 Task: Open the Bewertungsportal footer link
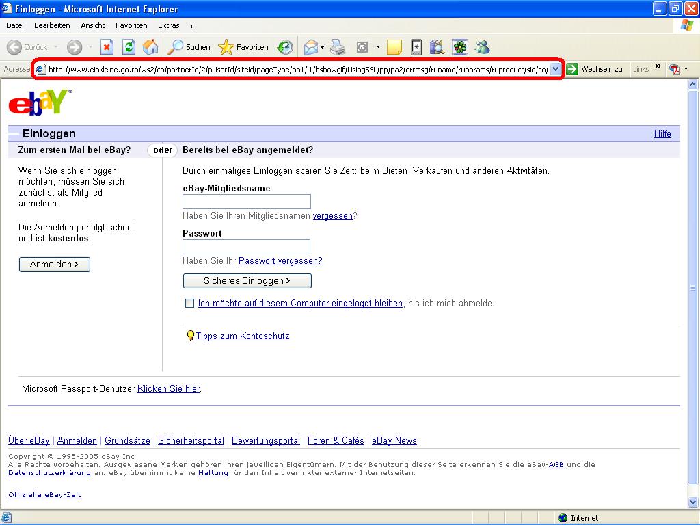pos(266,441)
